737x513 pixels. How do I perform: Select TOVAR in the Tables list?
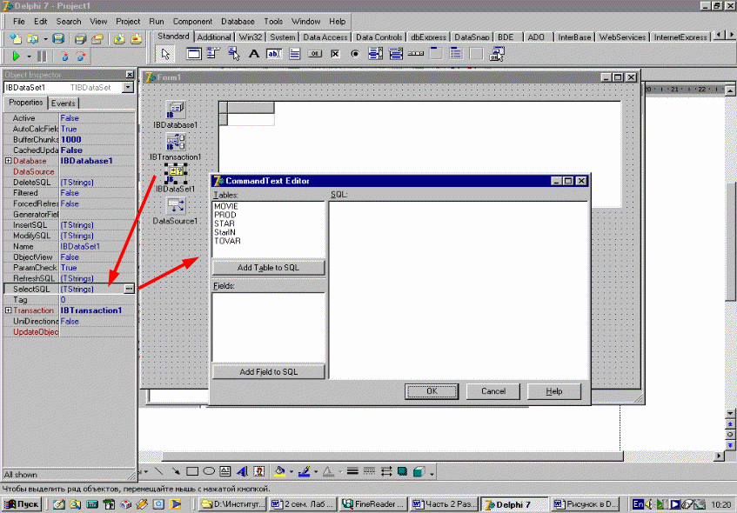(x=227, y=241)
